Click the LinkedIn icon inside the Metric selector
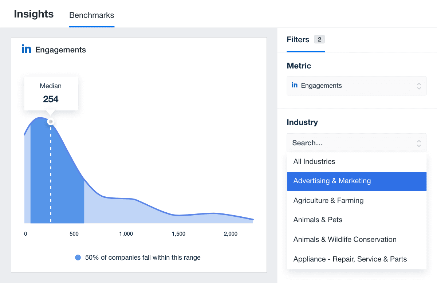 click(295, 85)
